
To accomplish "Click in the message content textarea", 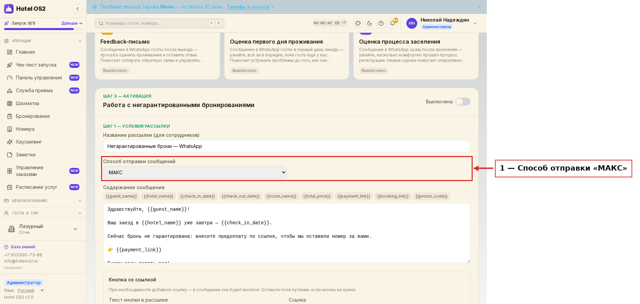I will pos(287,233).
